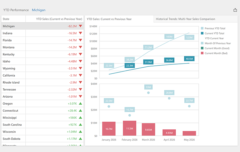The height and width of the screenshot is (152, 240).
Task: Click the 22.3M current YTD data label
Action: [130, 65]
